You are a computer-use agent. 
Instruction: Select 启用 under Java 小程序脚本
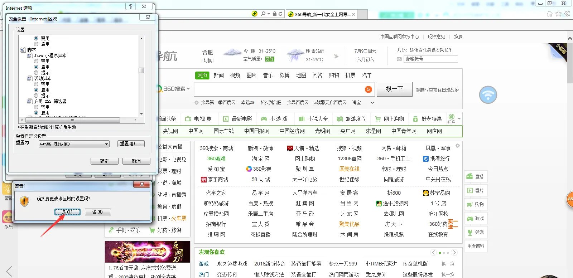[36, 67]
